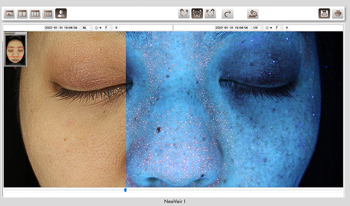Viewport: 350px width, 206px height.
Task: Click the blue slider handle below image
Action: pyautogui.click(x=126, y=190)
